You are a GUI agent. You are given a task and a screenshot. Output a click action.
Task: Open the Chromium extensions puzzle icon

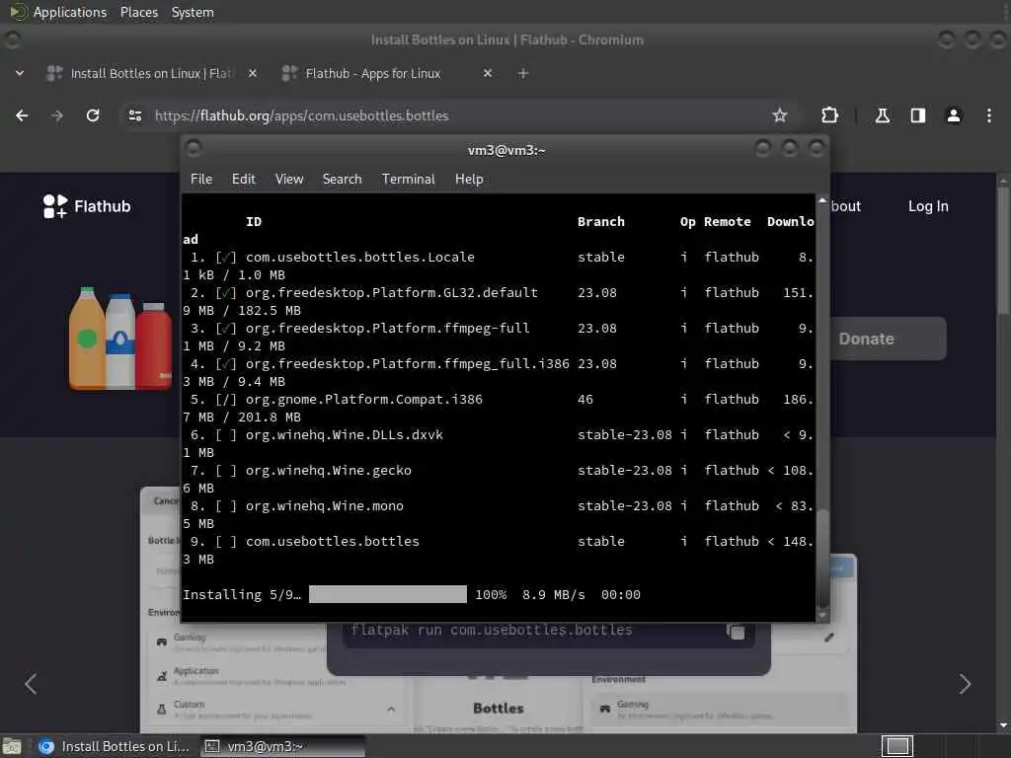[x=829, y=115]
